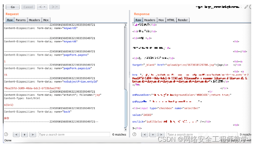Open request search help question icon
253x146 pixels.
click(x=6, y=135)
